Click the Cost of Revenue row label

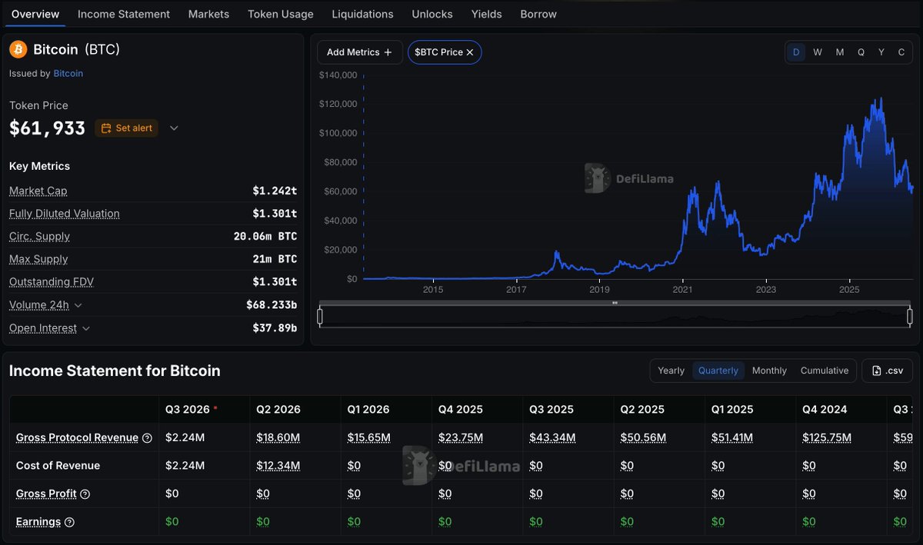58,466
